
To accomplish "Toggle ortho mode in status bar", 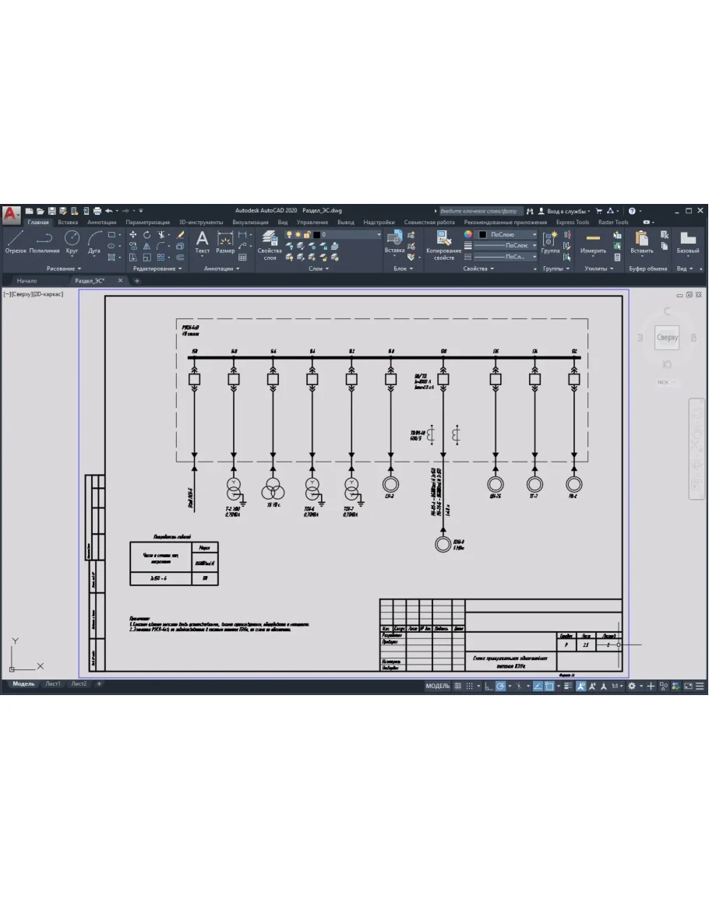I will [488, 686].
